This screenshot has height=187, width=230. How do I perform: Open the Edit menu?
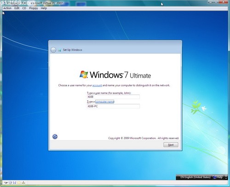[17, 8]
